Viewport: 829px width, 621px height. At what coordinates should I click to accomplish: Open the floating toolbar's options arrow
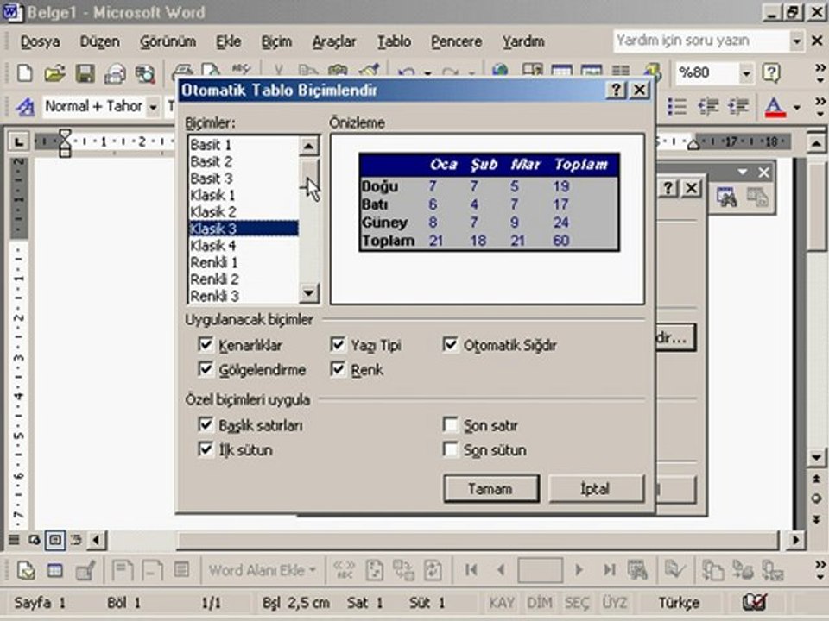(x=743, y=172)
